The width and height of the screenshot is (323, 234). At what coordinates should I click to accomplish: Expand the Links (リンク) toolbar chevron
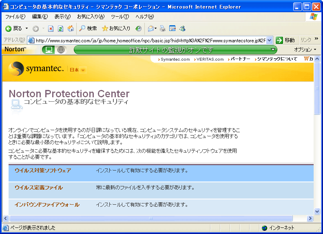316,39
